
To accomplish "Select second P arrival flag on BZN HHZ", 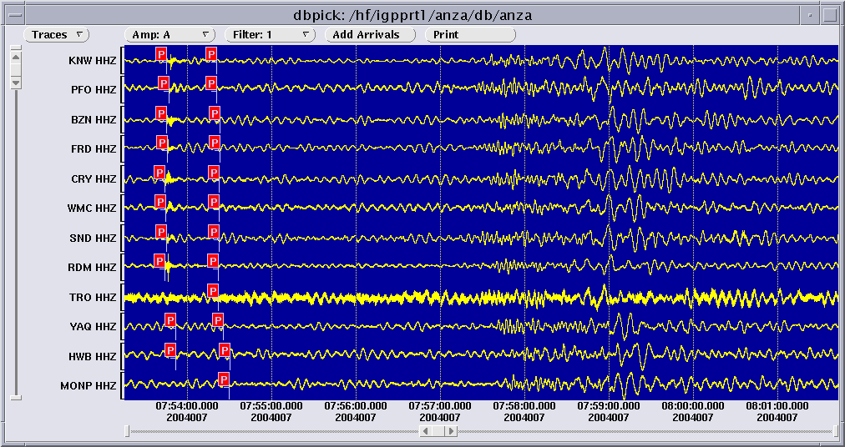I will [x=215, y=113].
